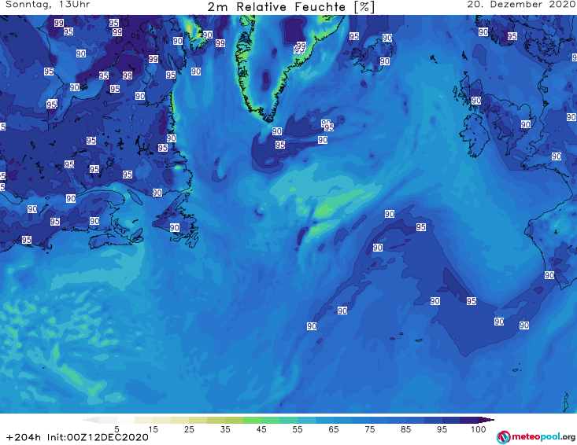
Task: Open the meteopool.org link text
Action: point(543,437)
